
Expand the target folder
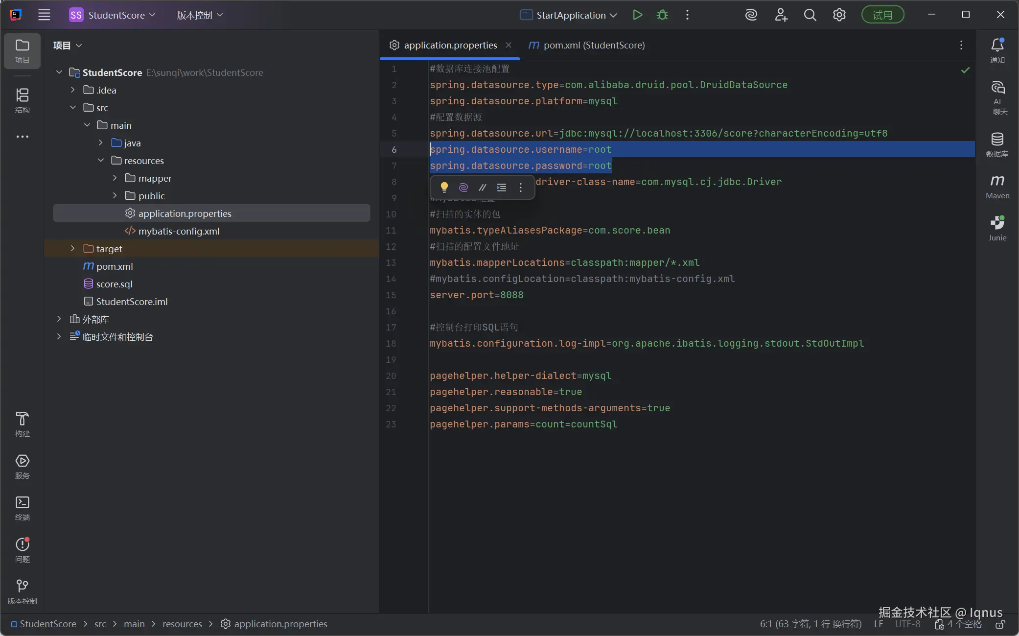[x=73, y=249]
